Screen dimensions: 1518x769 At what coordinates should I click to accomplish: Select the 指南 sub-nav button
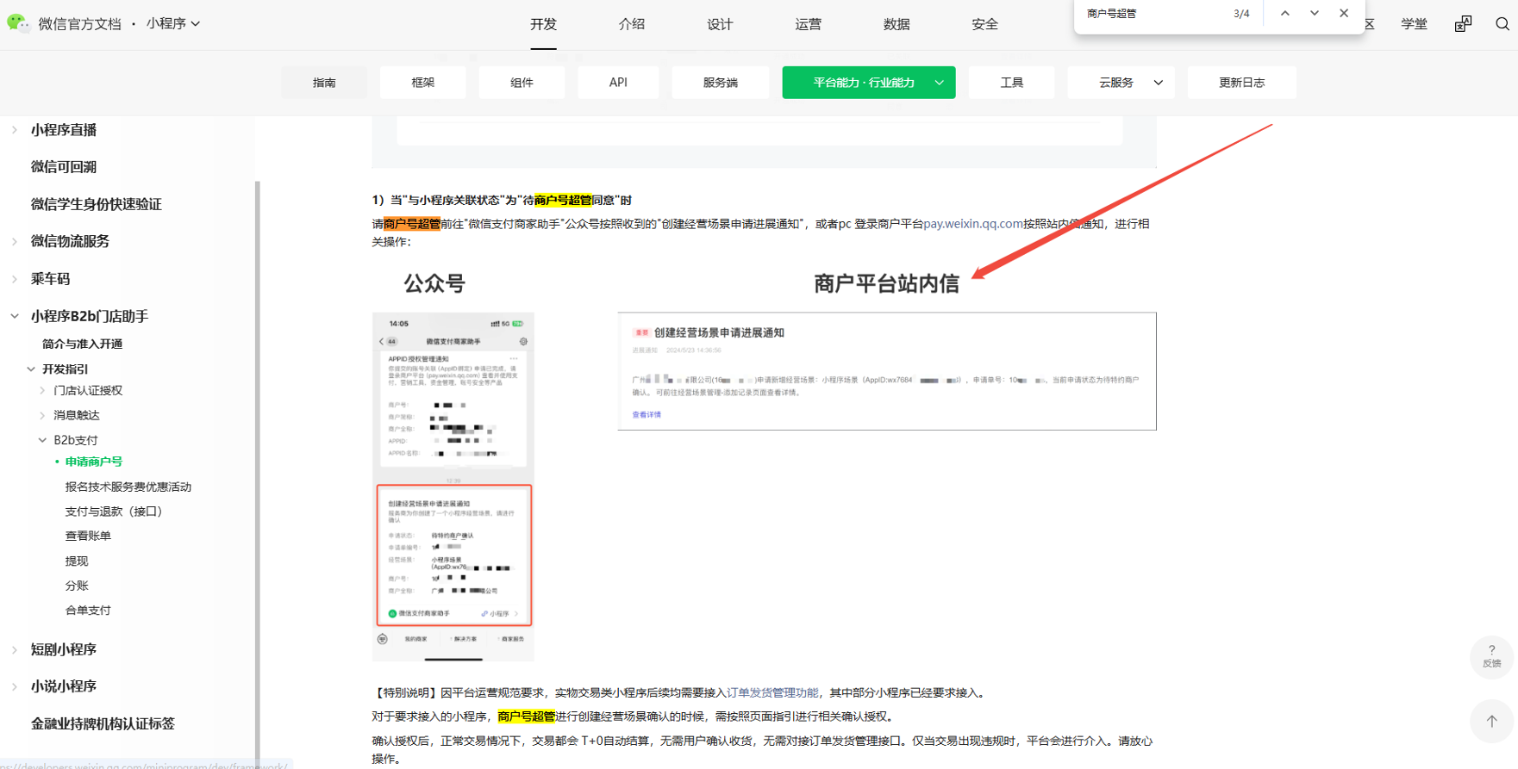click(x=324, y=83)
